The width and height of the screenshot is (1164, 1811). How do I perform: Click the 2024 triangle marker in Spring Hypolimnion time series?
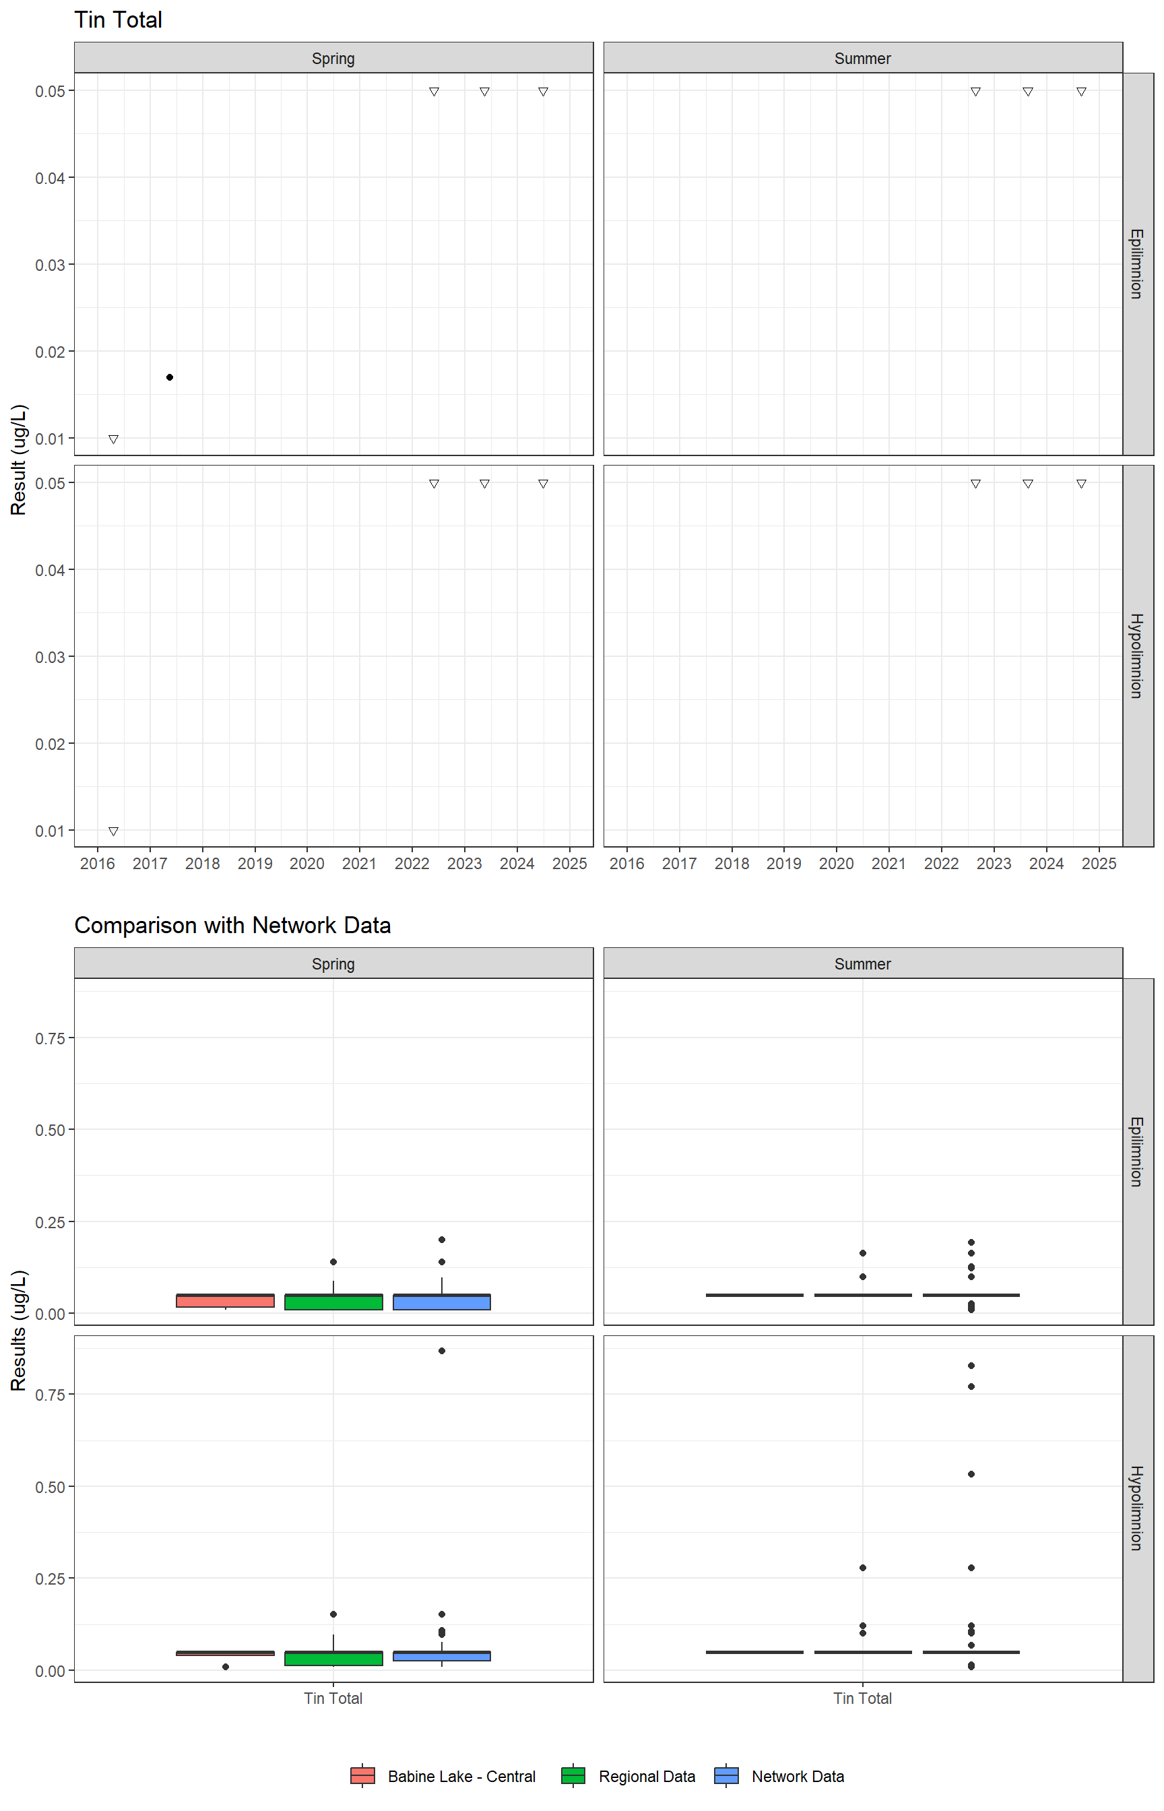tap(544, 484)
